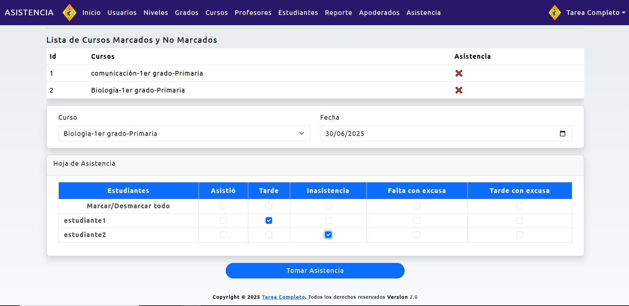Image resolution: width=629 pixels, height=306 pixels.
Task: Uncheck Tarde checkbox for estudiante1
Action: (x=269, y=220)
